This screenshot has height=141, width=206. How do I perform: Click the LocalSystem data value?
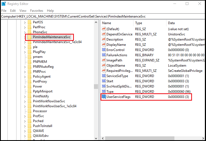177,66
